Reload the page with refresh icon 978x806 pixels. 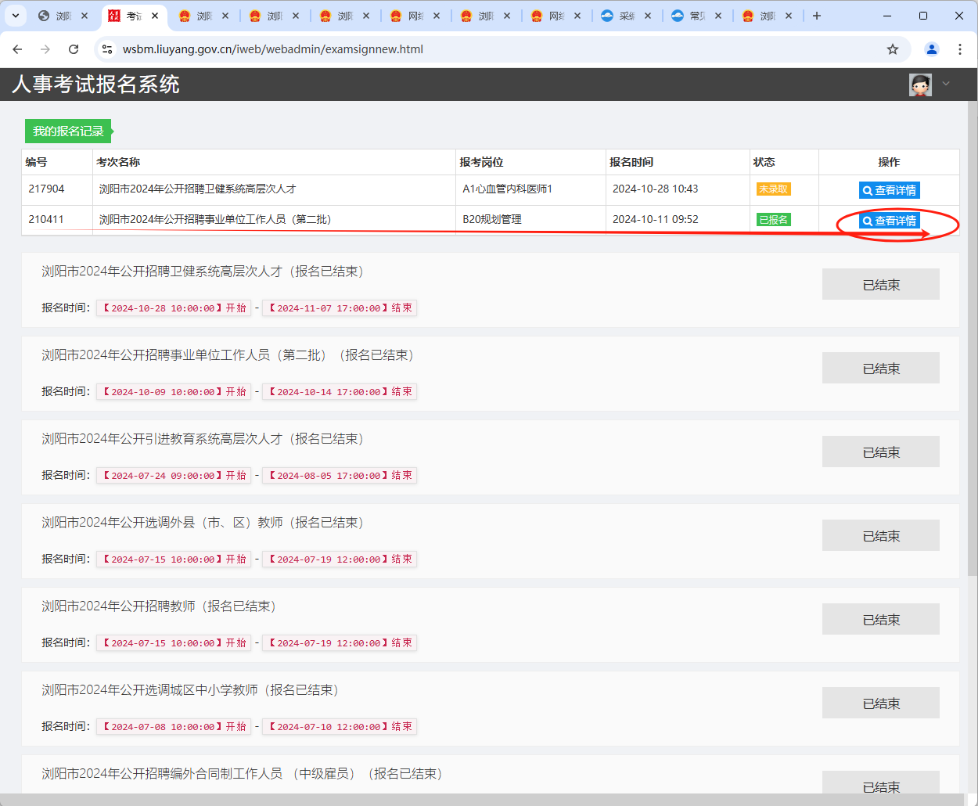click(x=74, y=49)
